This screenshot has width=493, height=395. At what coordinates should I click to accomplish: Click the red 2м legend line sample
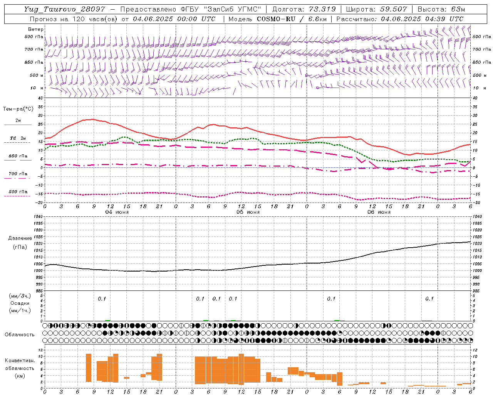(x=18, y=125)
